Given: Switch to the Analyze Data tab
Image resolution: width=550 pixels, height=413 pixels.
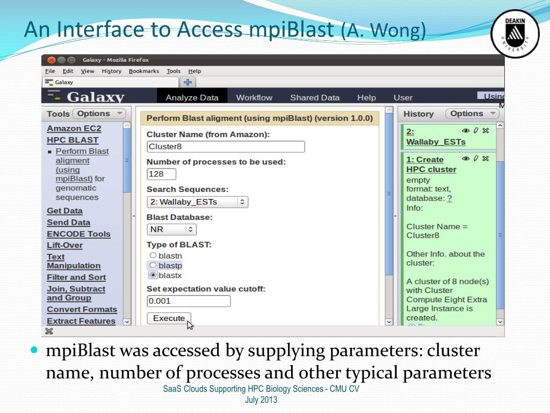Looking at the screenshot, I should coord(192,97).
